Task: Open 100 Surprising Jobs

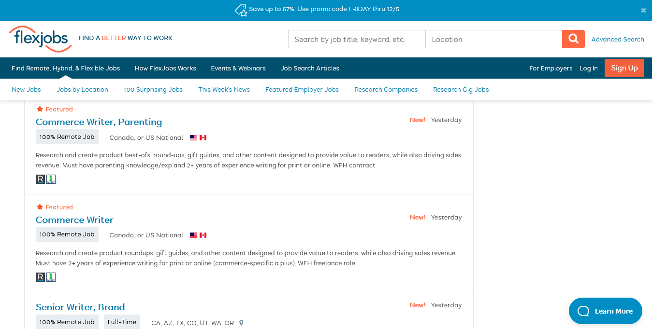Action: pyautogui.click(x=153, y=89)
